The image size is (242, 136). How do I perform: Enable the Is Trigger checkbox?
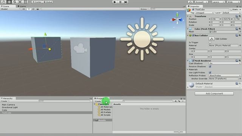210,42
